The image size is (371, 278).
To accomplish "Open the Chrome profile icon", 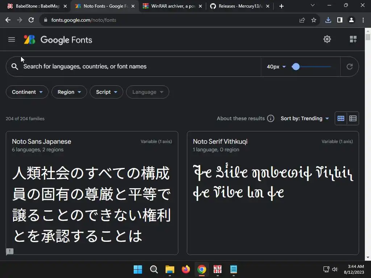I will (x=351, y=20).
